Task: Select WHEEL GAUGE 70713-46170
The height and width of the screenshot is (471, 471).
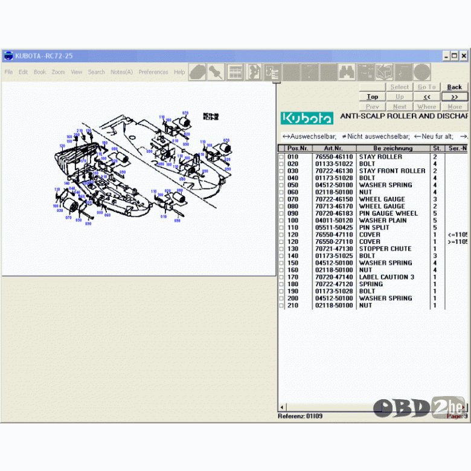Action: point(382,207)
